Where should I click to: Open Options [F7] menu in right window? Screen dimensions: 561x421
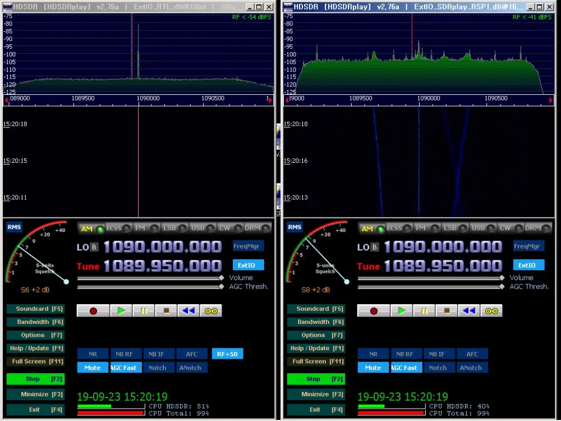coord(316,336)
